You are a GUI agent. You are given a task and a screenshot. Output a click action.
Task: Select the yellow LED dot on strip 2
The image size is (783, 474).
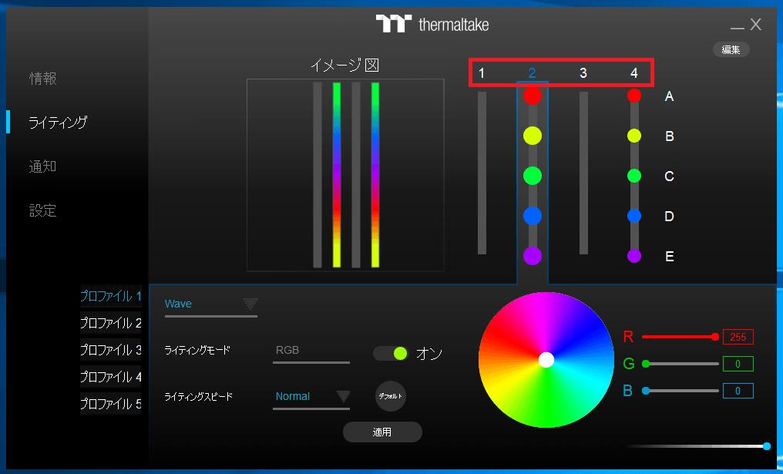(532, 136)
